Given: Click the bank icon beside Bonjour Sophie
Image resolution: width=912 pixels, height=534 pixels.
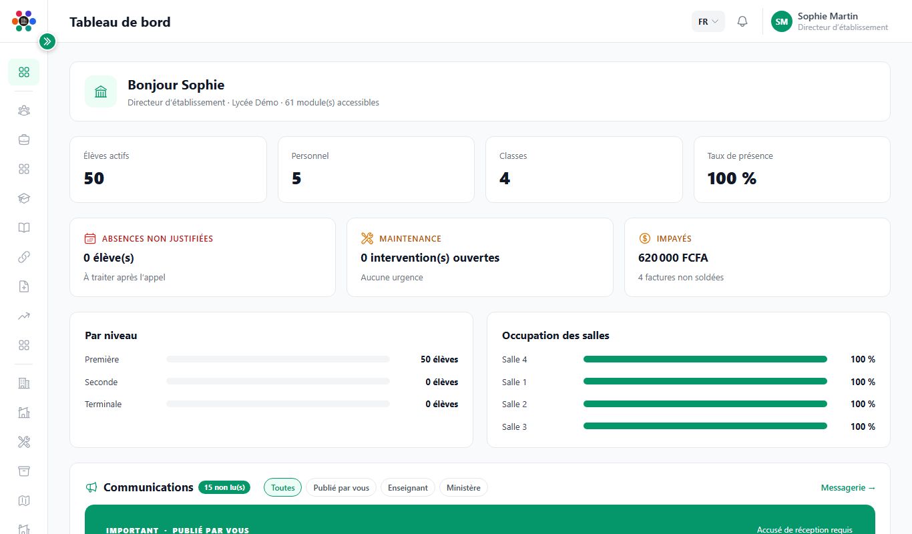Looking at the screenshot, I should [x=101, y=91].
